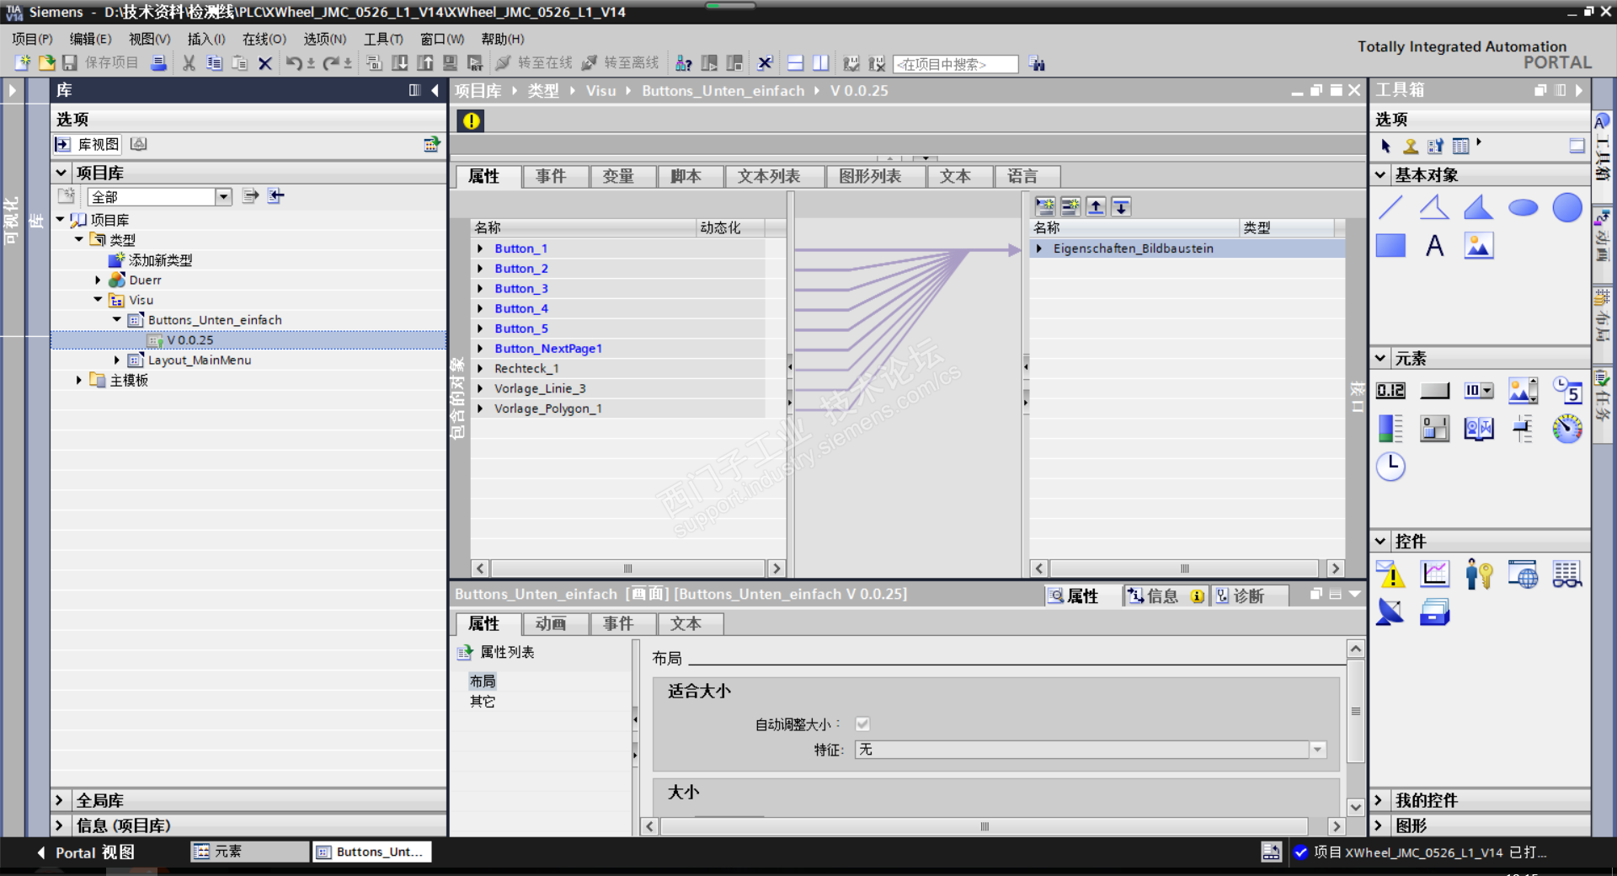The image size is (1617, 876).
Task: Collapse the 基本对象 section
Action: coord(1380,175)
